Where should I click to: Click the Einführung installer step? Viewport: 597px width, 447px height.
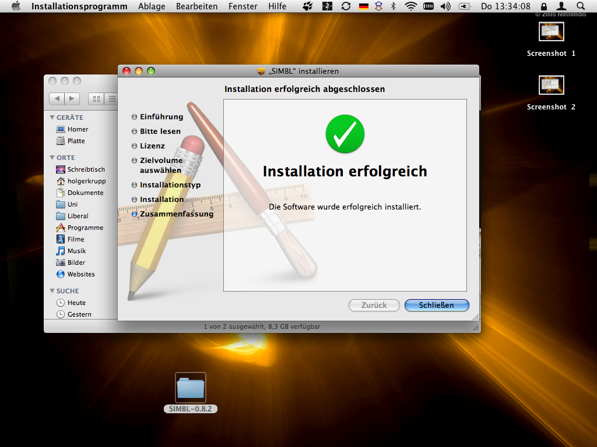click(157, 116)
